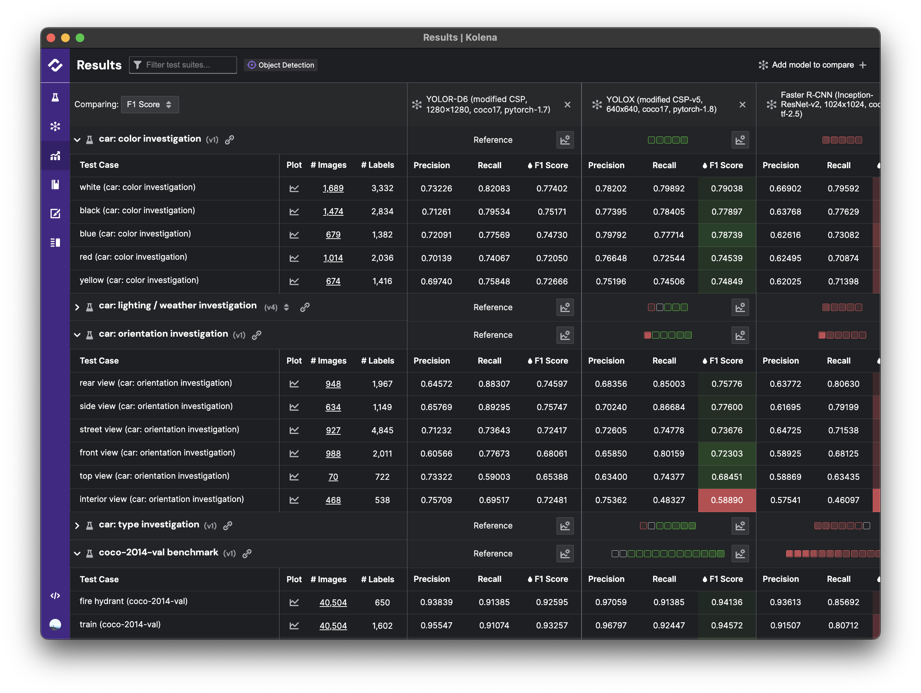Click the user avatar in sidebar
This screenshot has height=693, width=921.
pos(55,624)
